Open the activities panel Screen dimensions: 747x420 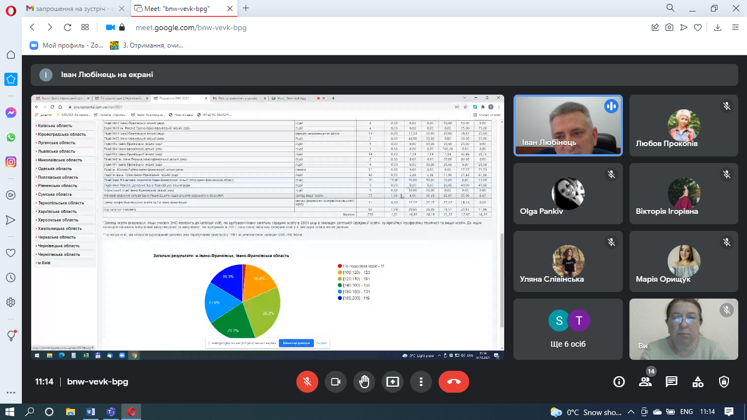pos(698,382)
